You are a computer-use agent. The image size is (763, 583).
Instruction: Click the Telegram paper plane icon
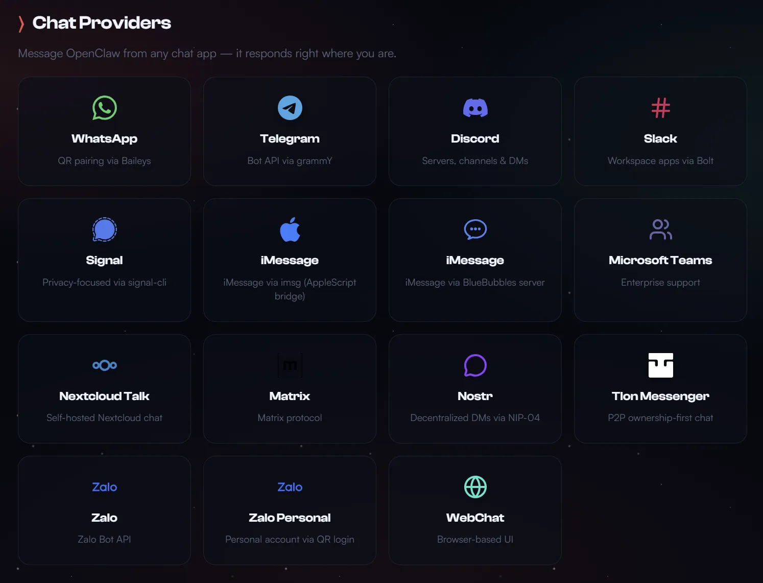tap(290, 108)
